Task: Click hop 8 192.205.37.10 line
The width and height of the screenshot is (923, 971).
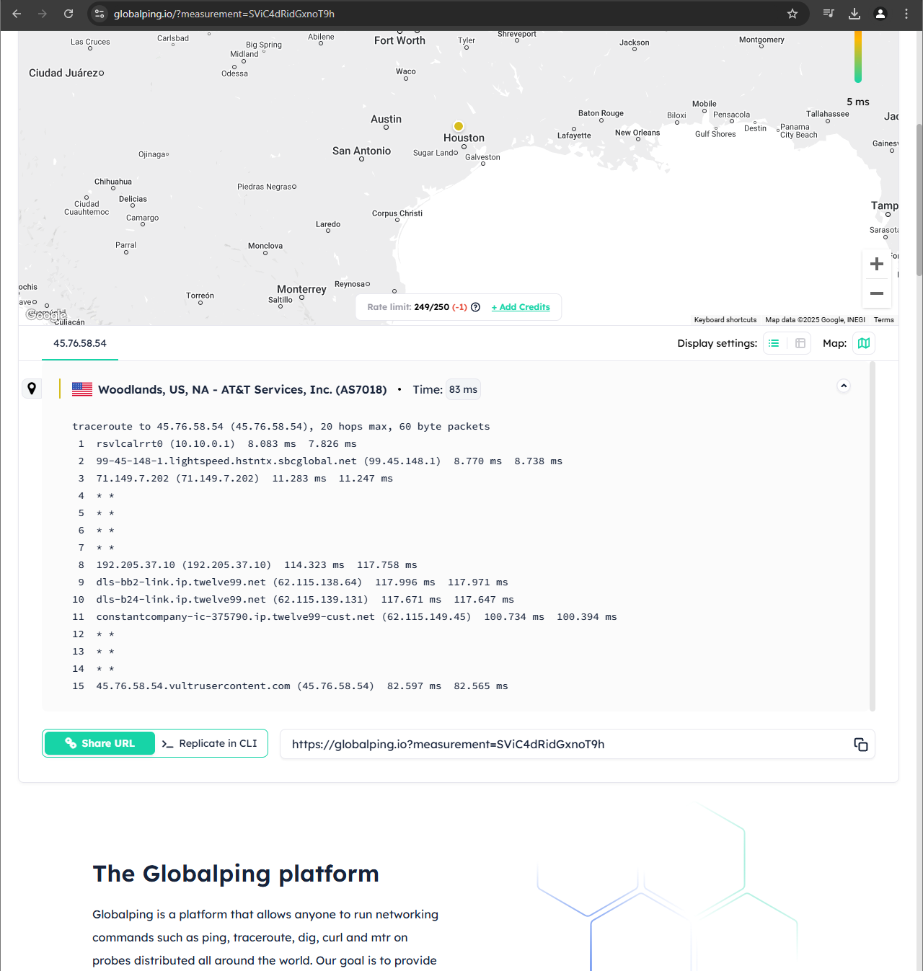Action: (247, 565)
